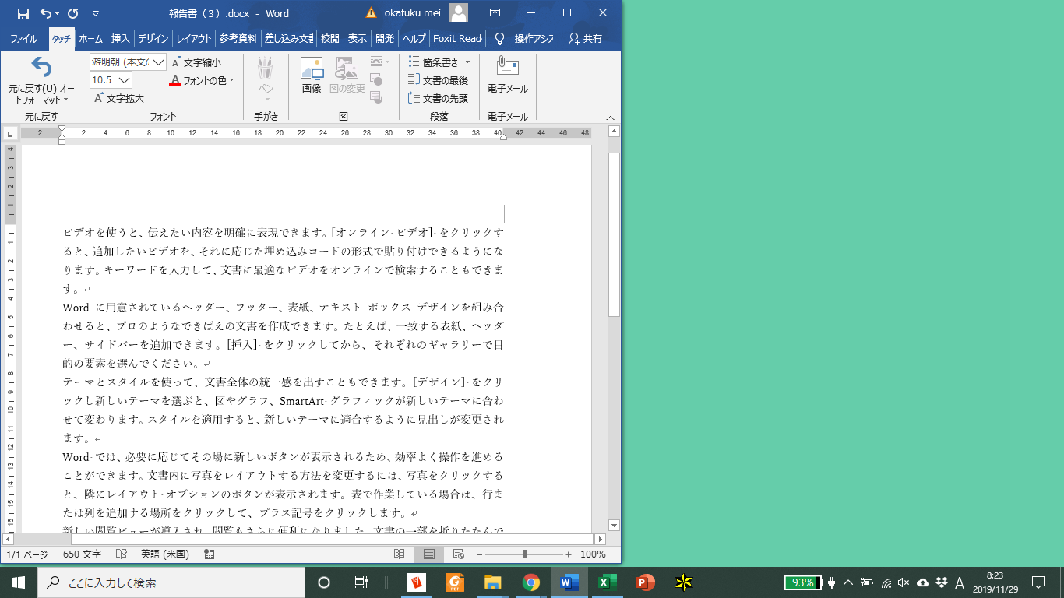The width and height of the screenshot is (1064, 598).
Task: Click the taskbar search box
Action: tap(171, 582)
